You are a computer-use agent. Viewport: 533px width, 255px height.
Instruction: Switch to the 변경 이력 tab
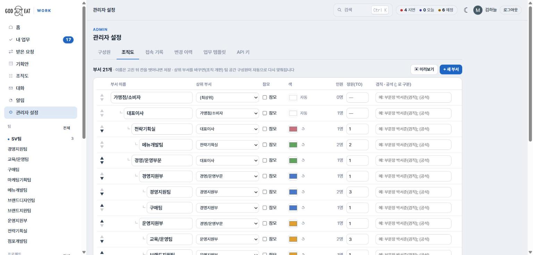coord(183,52)
